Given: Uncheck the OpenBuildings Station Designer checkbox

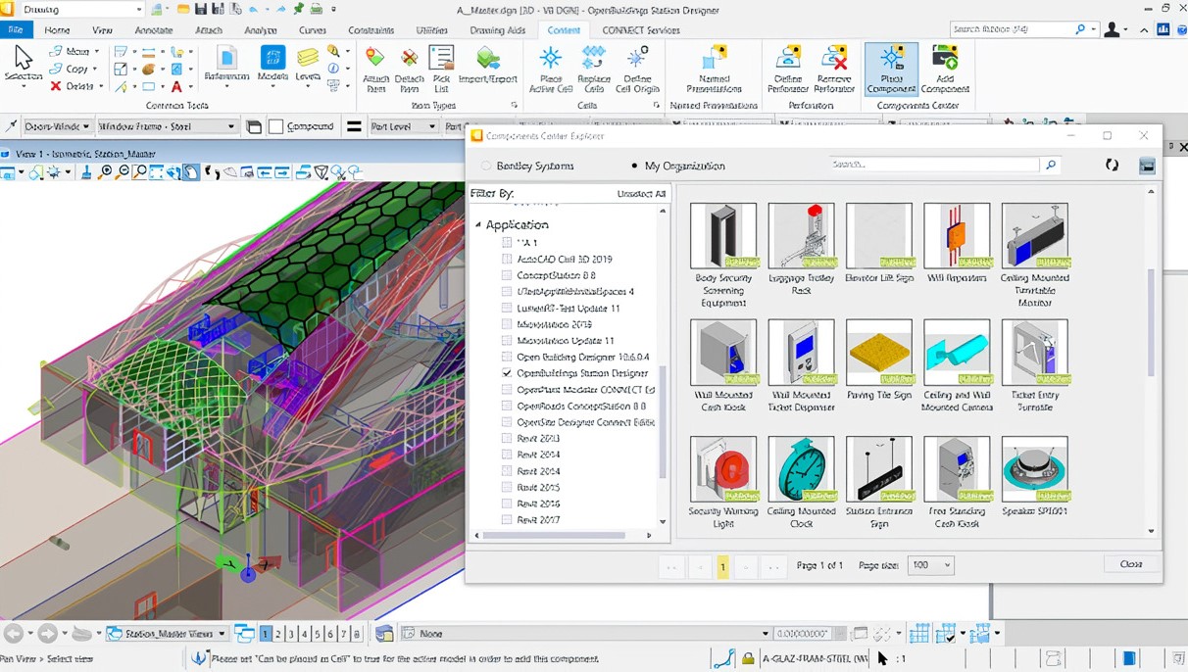Looking at the screenshot, I should click(507, 373).
